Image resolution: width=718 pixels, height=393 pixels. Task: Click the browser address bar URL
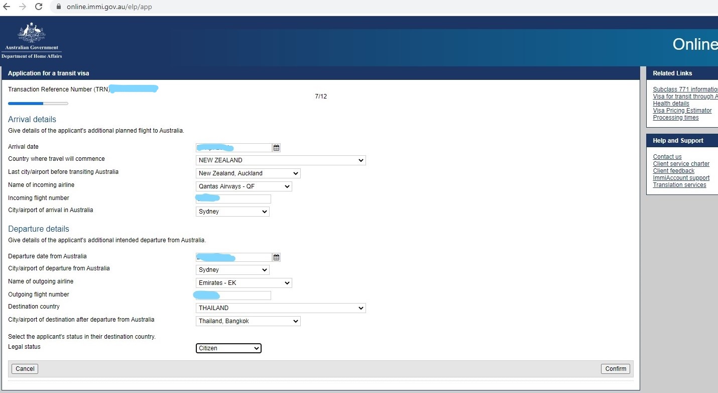tap(109, 7)
